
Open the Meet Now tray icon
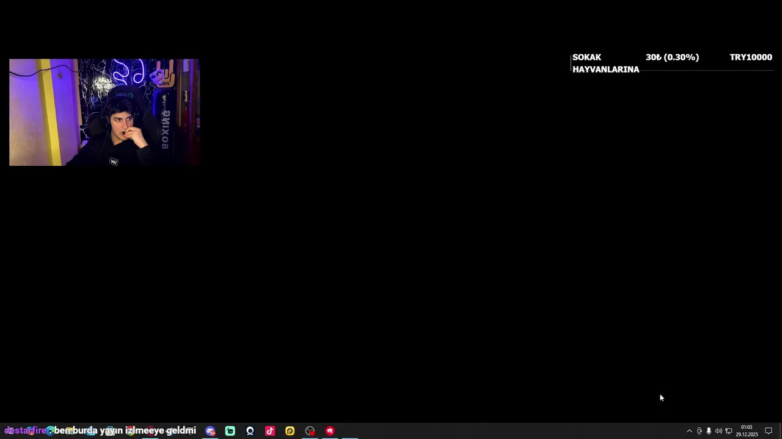700,431
